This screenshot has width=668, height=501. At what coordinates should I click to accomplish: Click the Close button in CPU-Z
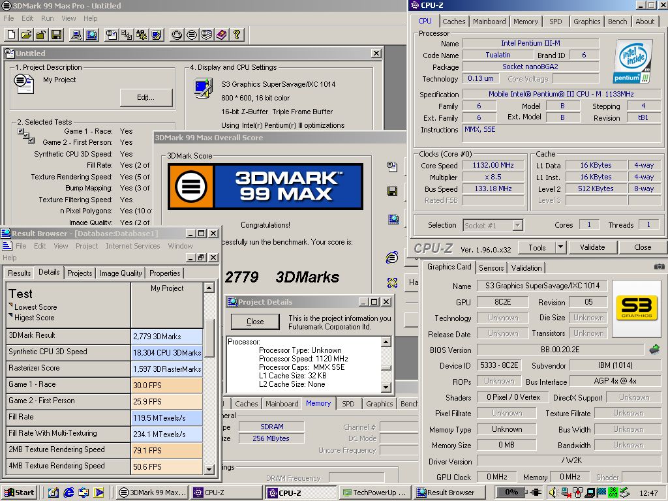643,247
